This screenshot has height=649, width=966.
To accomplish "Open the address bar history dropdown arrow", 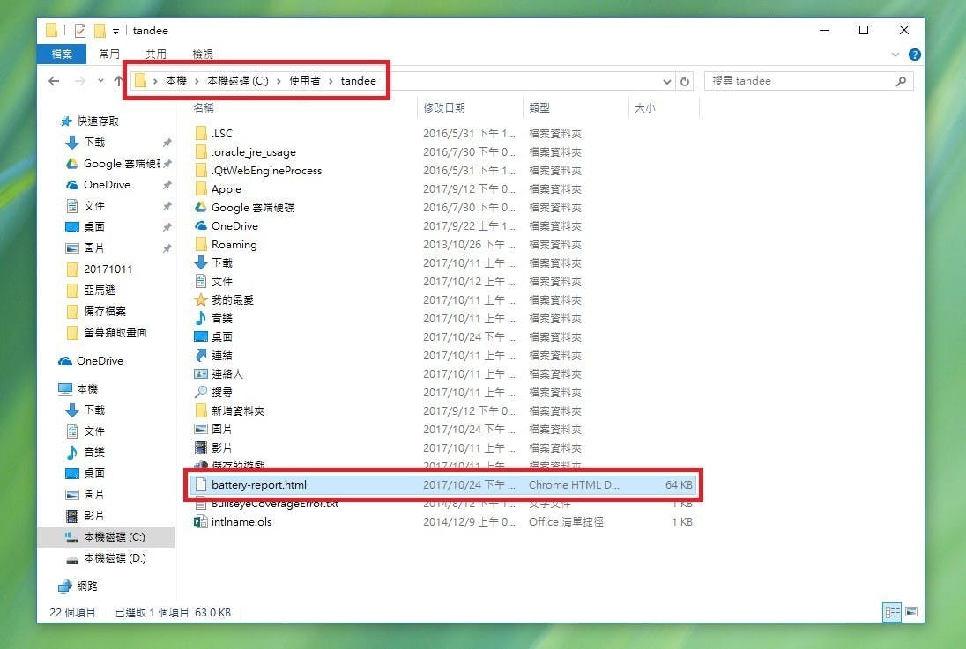I will [666, 81].
